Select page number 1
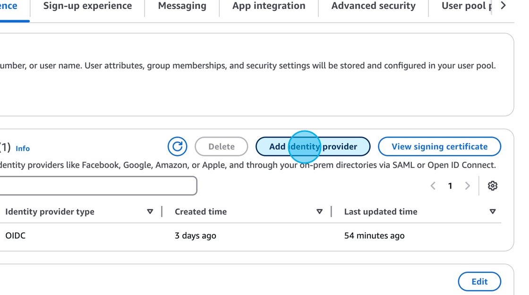 point(450,186)
